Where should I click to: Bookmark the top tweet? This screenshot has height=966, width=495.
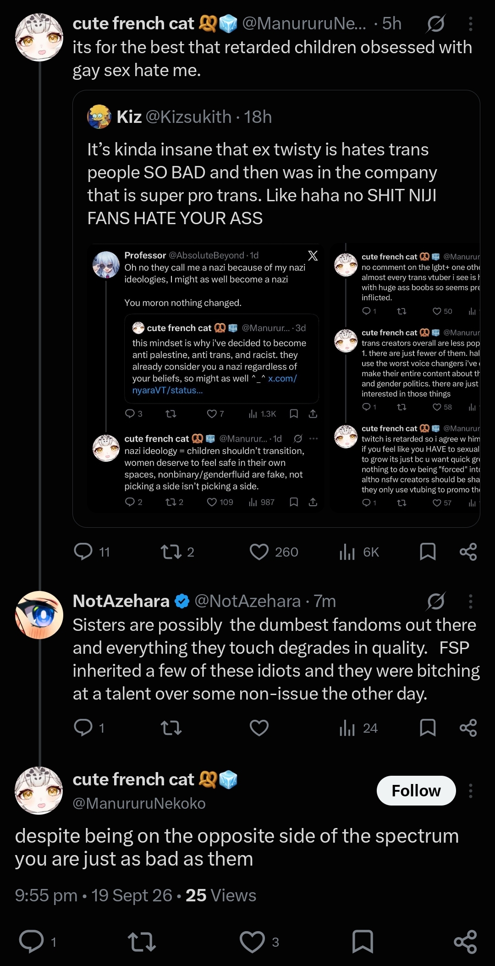pos(428,552)
